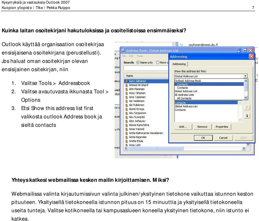Click the Name column header
The width and height of the screenshot is (259, 221).
146,76
